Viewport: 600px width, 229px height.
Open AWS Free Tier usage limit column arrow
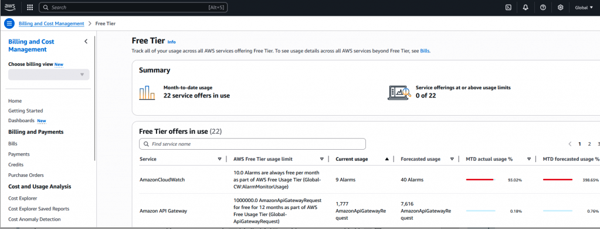[x=322, y=159]
